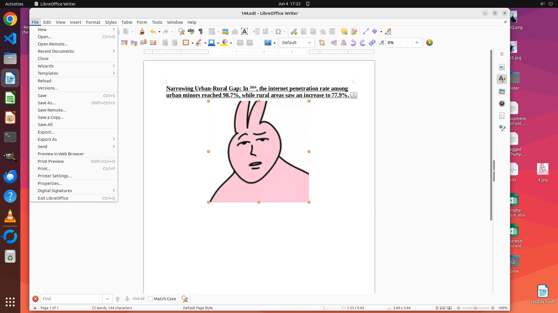Click the Insert Comment icon
The image size is (558, 313).
click(344, 32)
